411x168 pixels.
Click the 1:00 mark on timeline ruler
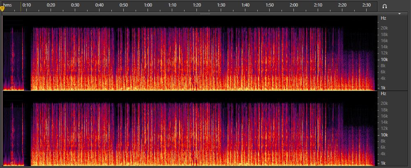click(148, 5)
